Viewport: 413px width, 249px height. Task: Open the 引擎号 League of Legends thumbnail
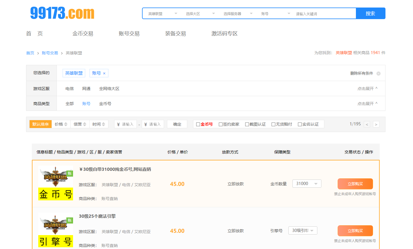point(56,230)
